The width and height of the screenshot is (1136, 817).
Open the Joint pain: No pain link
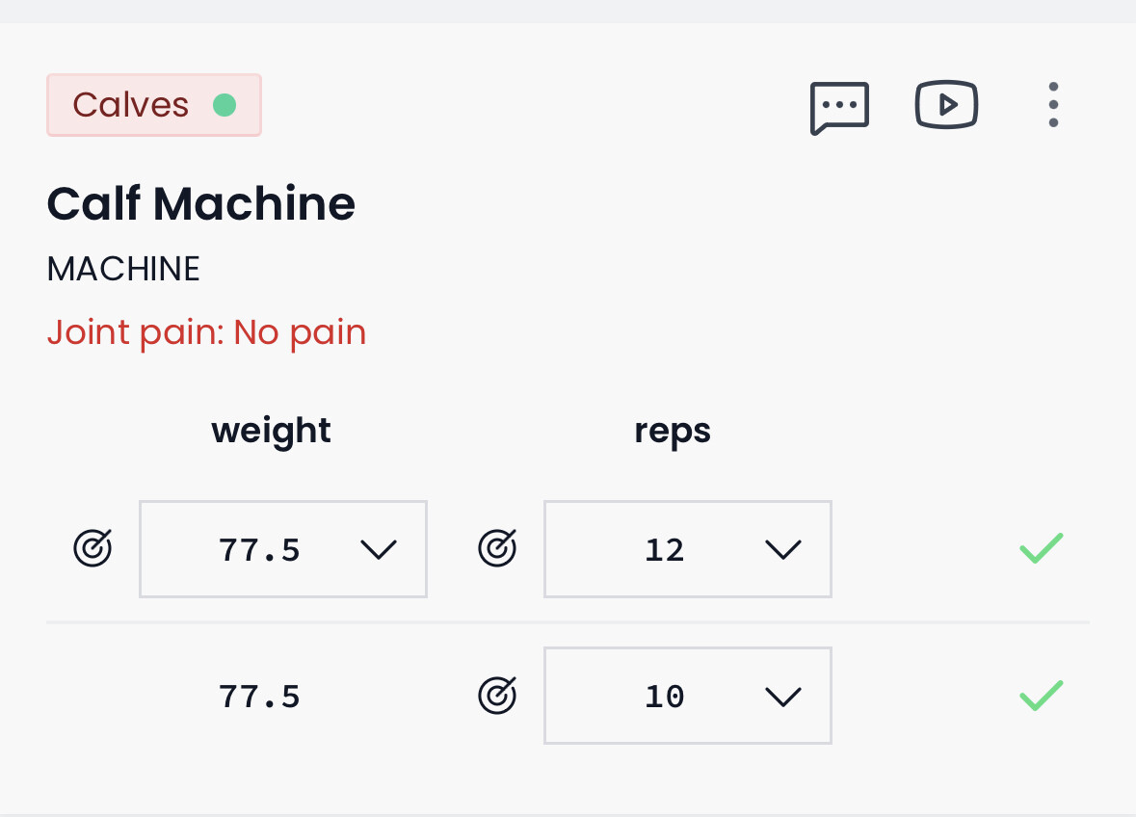pos(206,332)
